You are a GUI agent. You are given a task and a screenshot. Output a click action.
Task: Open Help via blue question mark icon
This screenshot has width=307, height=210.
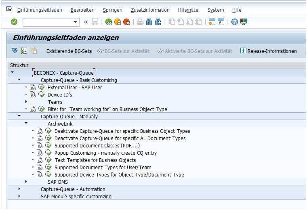(235, 22)
